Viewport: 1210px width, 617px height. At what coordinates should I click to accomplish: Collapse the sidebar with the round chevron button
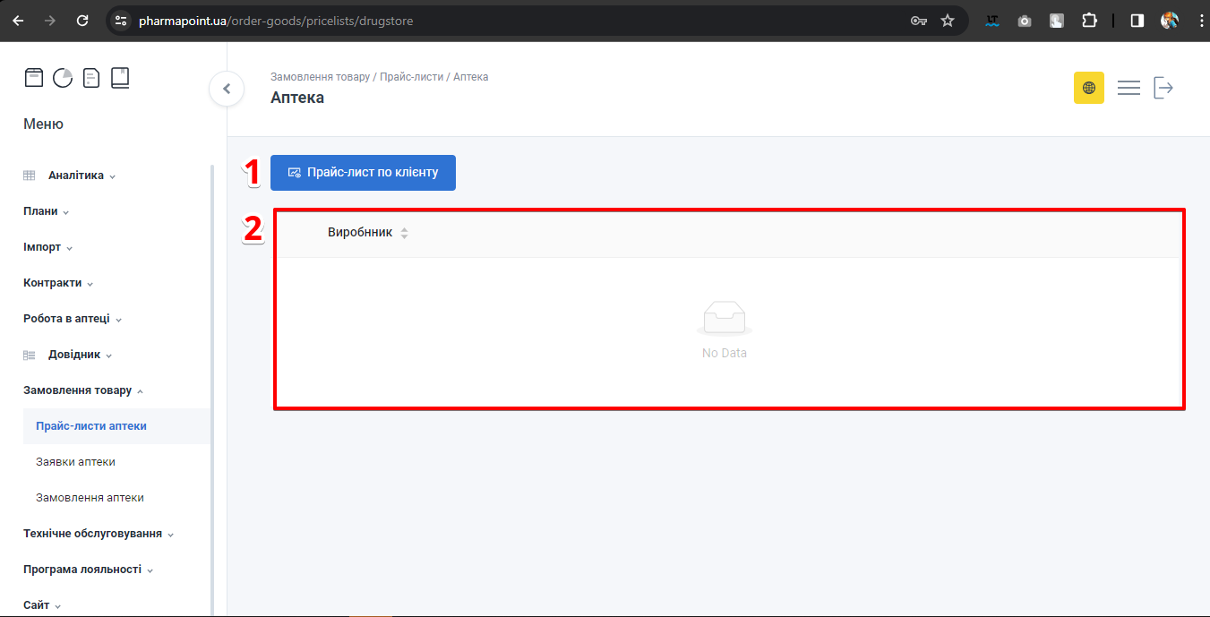pyautogui.click(x=227, y=89)
